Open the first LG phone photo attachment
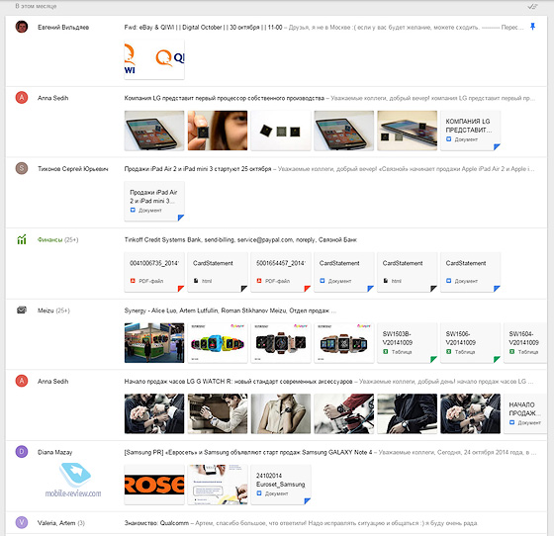 pyautogui.click(x=154, y=131)
